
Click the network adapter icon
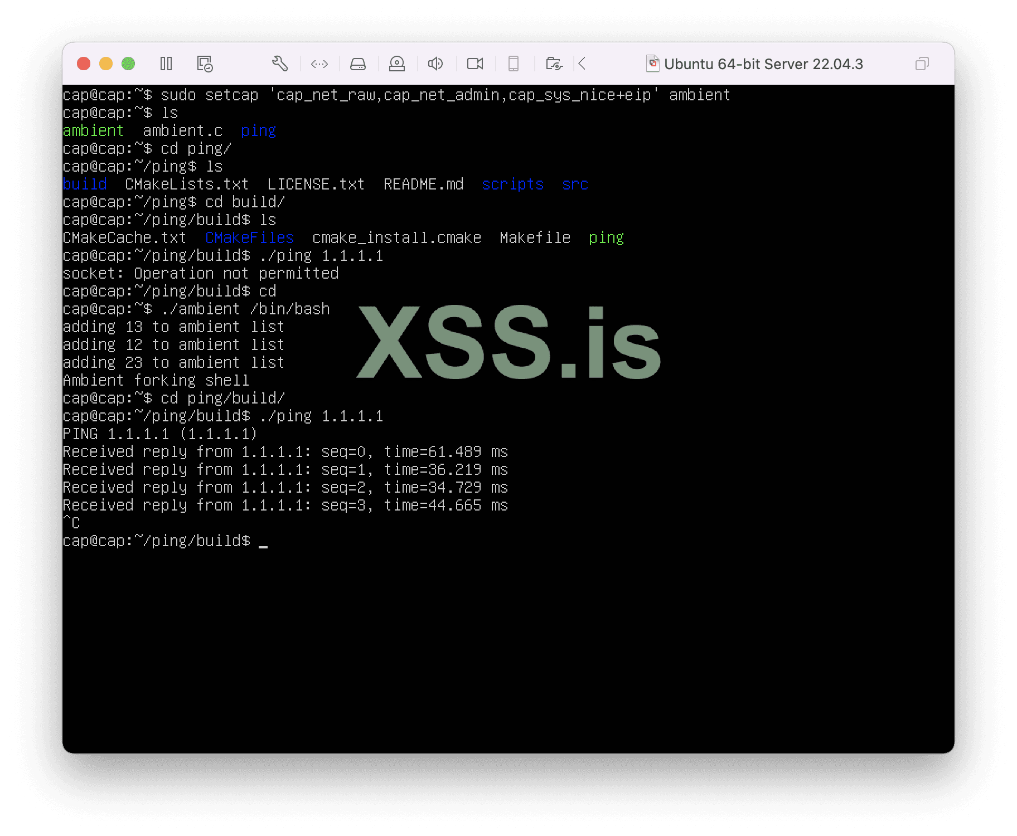pos(319,64)
